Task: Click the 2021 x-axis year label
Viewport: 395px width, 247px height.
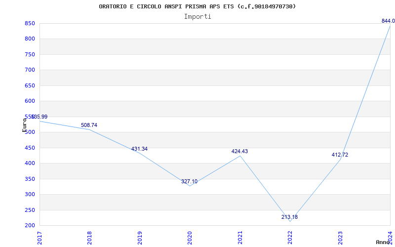Action: pos(240,238)
